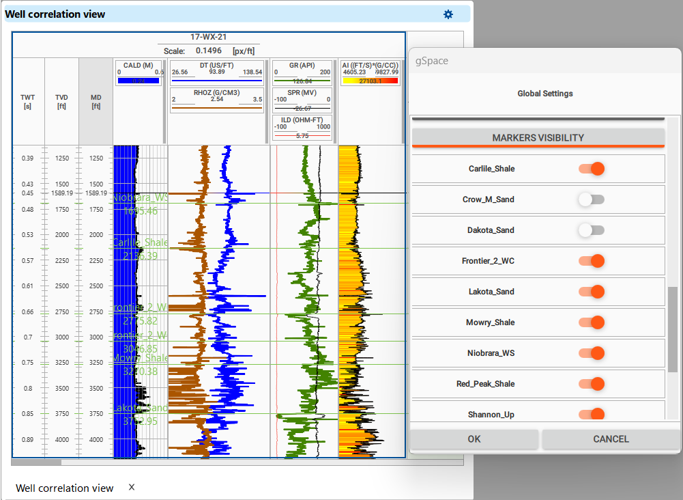Screen dimensions: 683x500
Task: Click the 17-WX-21 well name header
Action: point(209,38)
